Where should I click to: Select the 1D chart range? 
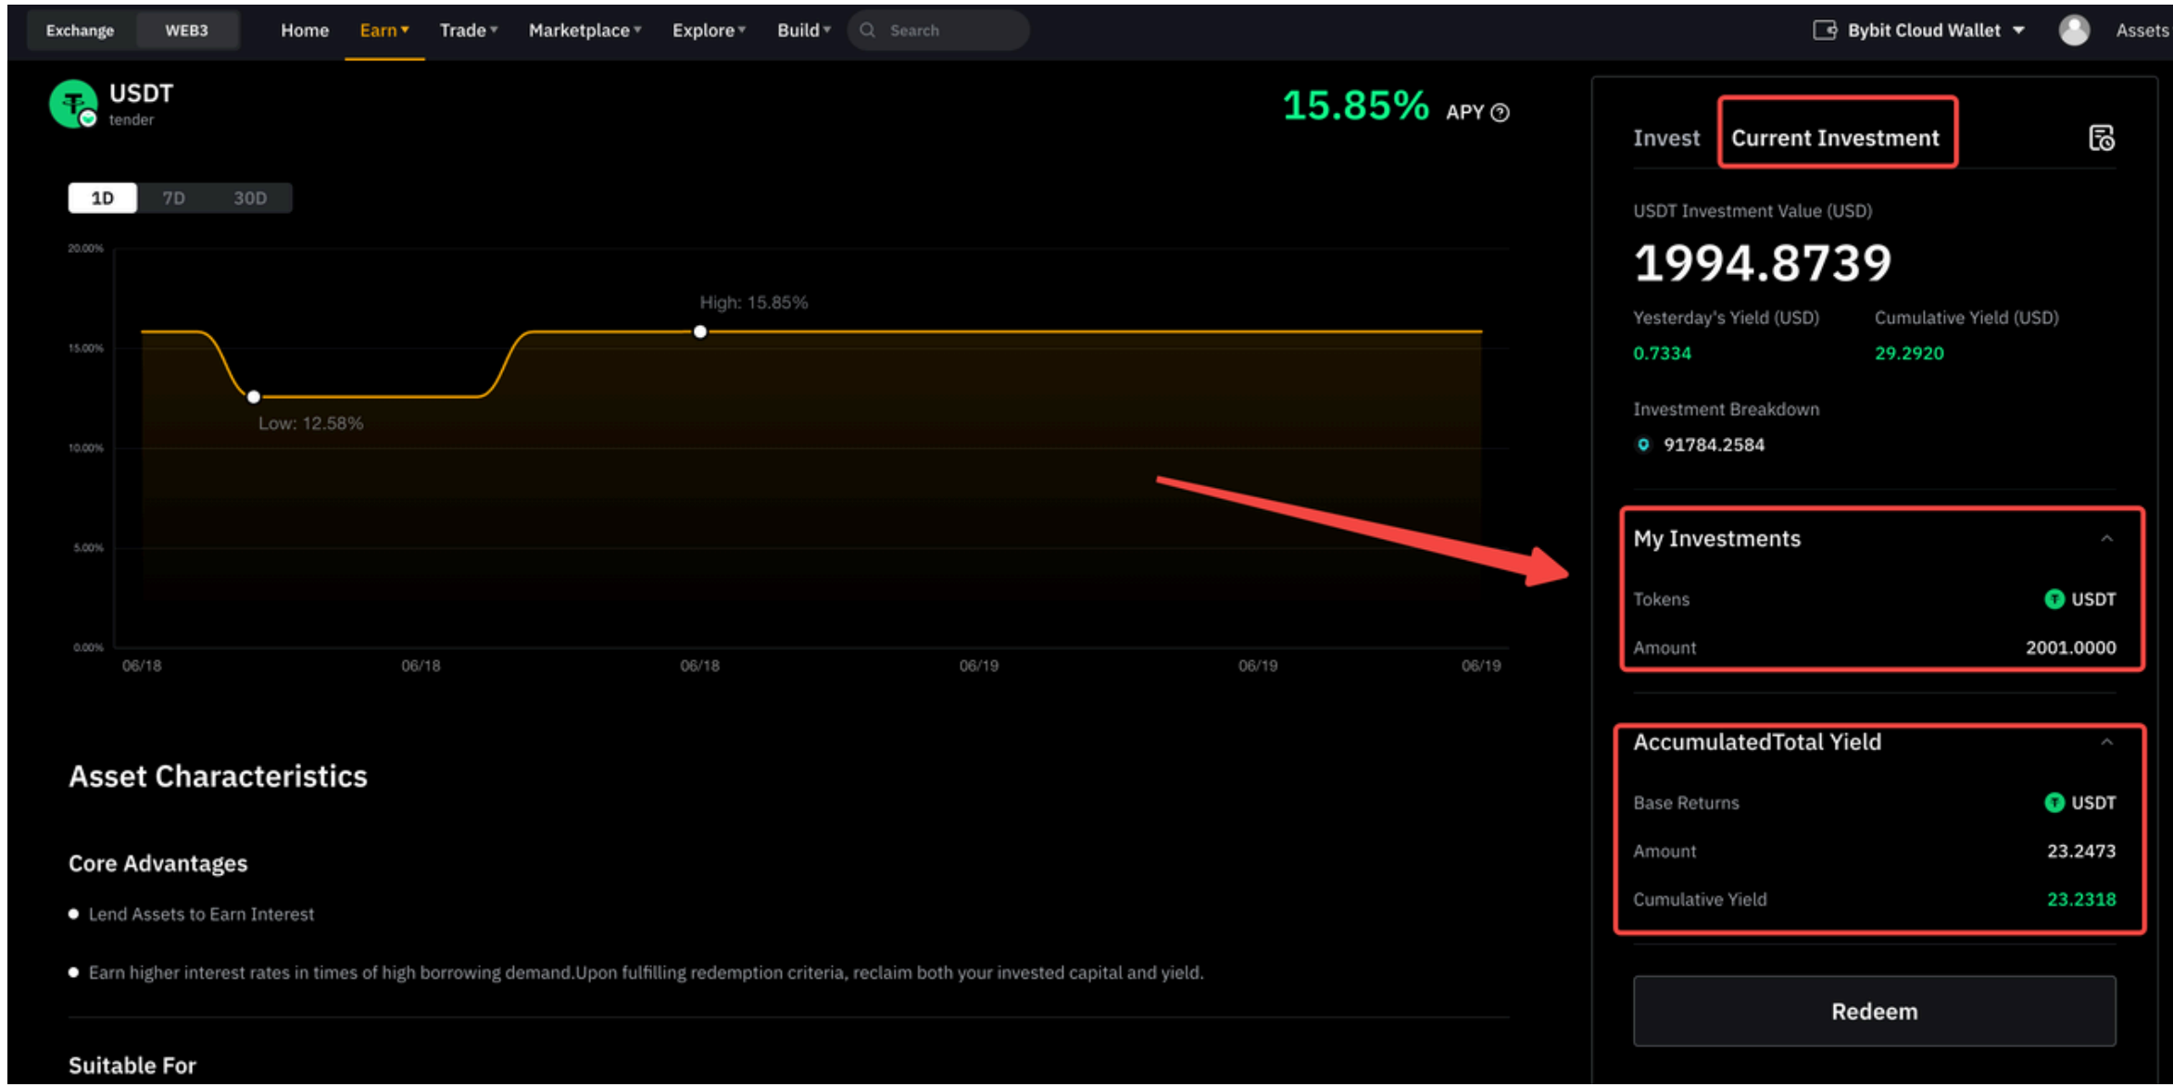(x=102, y=198)
